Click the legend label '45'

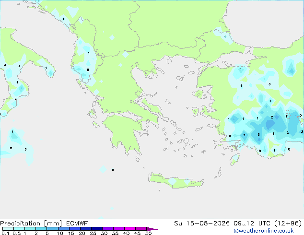(137, 233)
